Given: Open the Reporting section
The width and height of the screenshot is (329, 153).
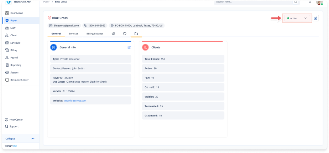Looking at the screenshot, I should click(21, 65).
